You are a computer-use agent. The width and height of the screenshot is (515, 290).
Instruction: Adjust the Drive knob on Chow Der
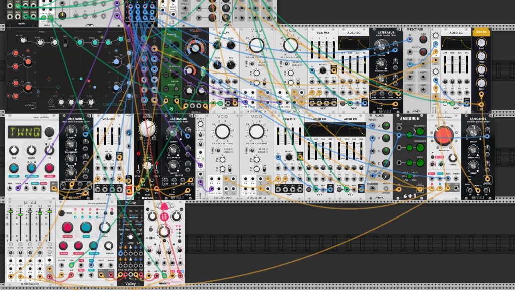(x=481, y=69)
